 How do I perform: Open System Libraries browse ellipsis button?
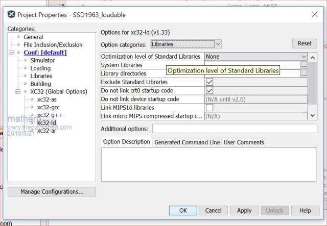point(303,65)
